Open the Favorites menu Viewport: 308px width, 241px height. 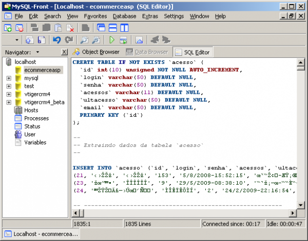95,16
